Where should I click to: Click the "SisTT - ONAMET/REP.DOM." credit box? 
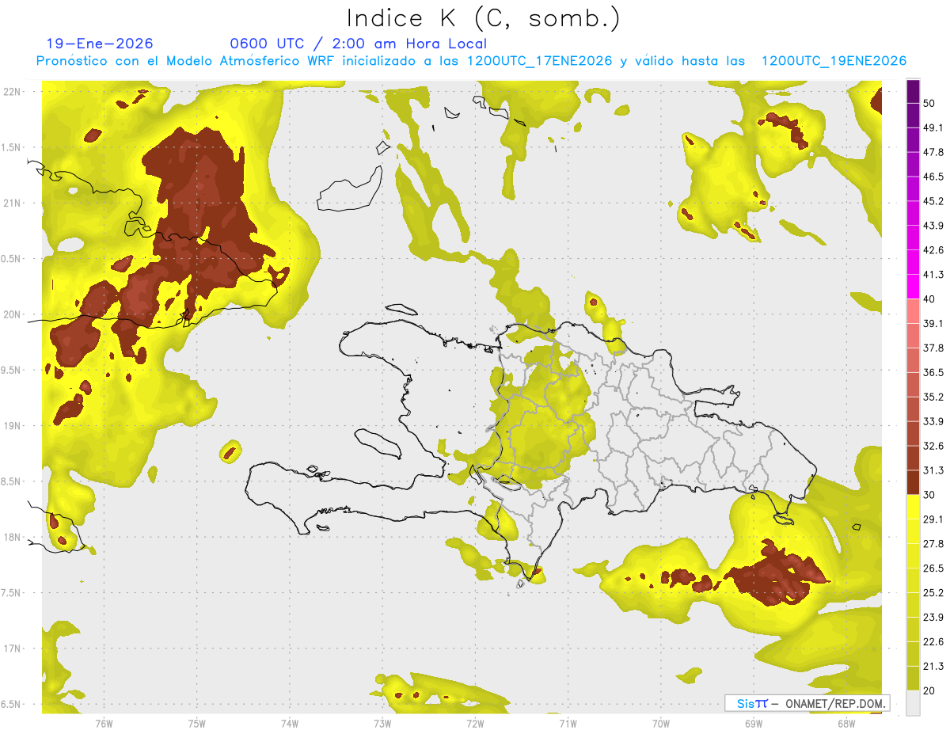pos(807,703)
